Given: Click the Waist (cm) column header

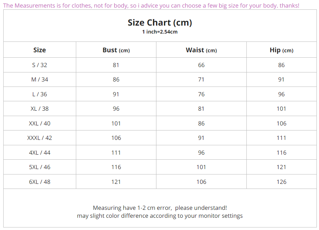Looking at the screenshot, I should [201, 50].
